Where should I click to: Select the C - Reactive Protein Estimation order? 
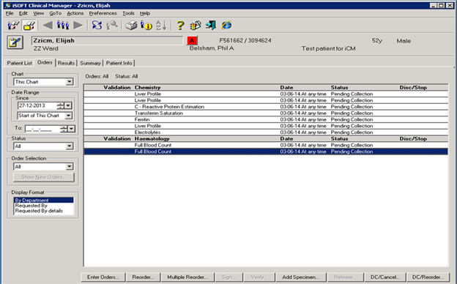[x=266, y=107]
